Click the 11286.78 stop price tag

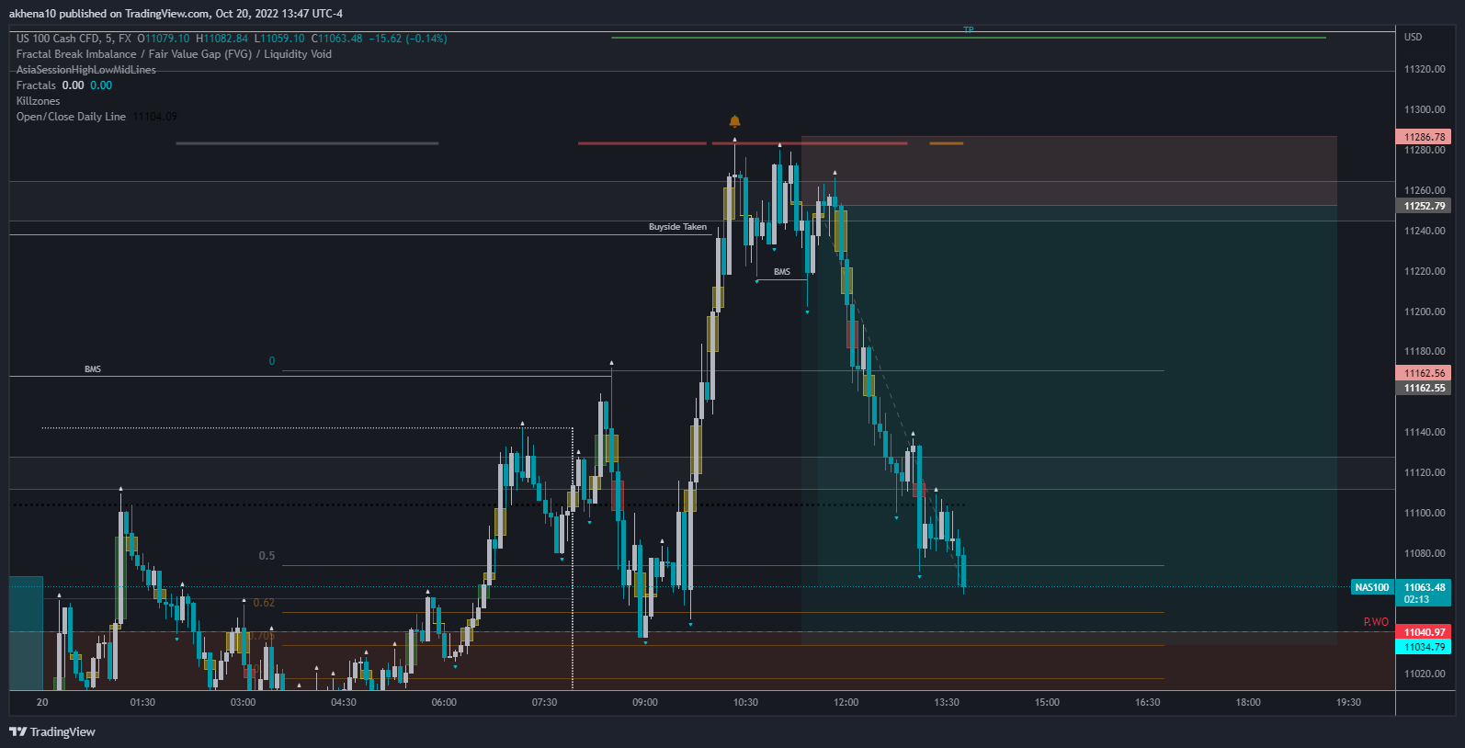[1424, 137]
